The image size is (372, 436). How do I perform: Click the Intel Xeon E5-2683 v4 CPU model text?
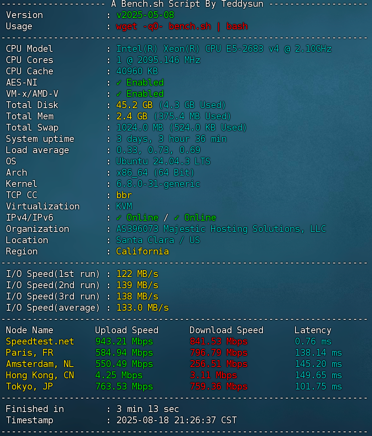[223, 49]
